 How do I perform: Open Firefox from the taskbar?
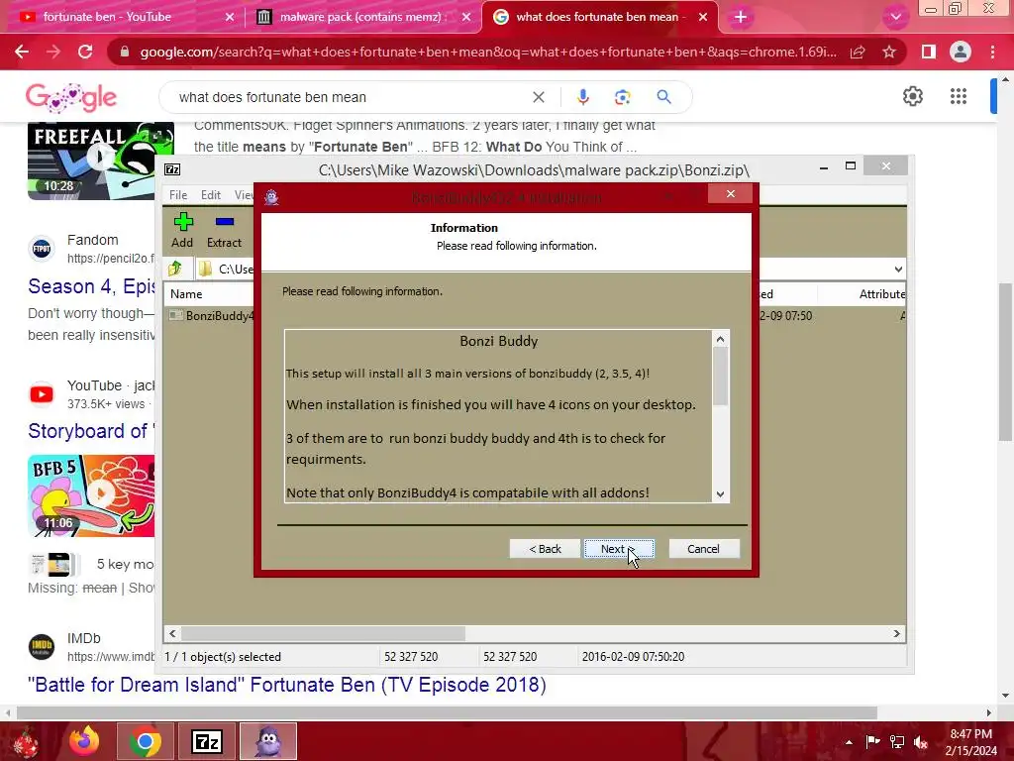click(x=85, y=741)
